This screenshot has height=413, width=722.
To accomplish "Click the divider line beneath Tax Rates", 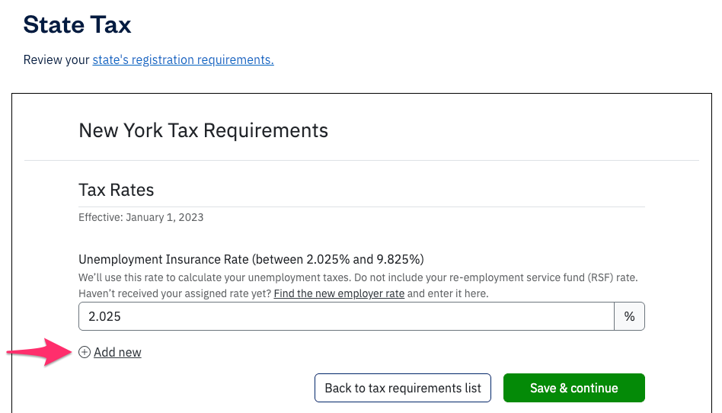I will (x=362, y=206).
